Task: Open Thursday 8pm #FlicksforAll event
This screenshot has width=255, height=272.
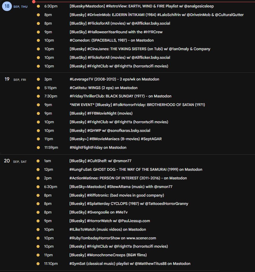Action: tap(120, 23)
